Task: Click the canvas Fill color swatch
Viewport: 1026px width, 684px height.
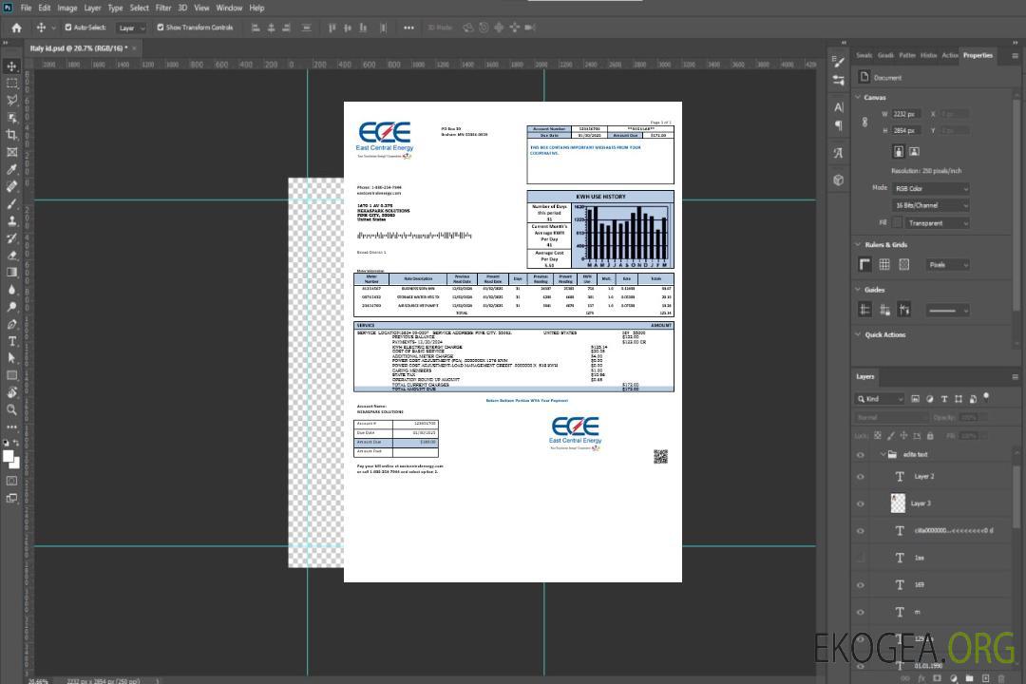Action: click(898, 223)
